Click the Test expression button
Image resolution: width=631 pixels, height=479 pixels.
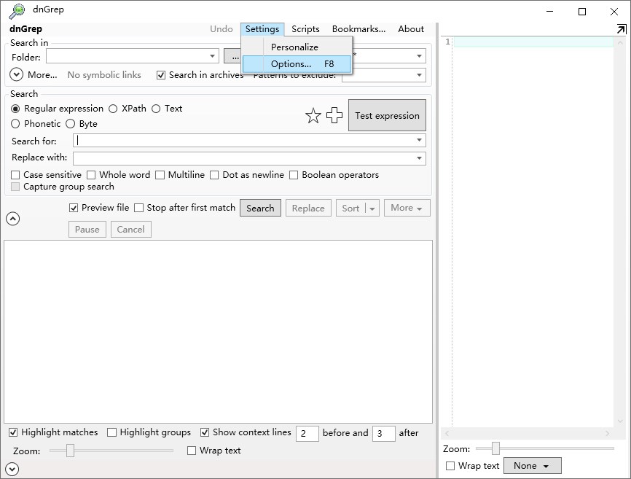[387, 115]
